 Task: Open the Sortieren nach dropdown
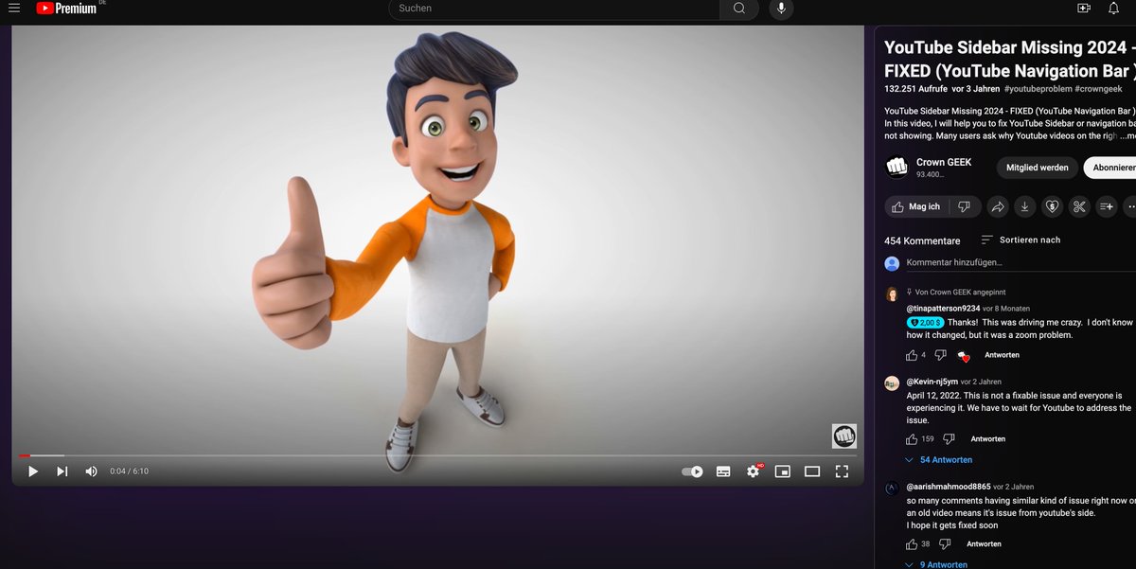pyautogui.click(x=1021, y=240)
